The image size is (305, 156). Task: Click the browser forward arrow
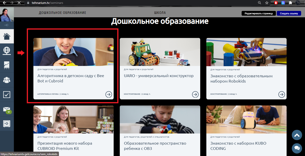pos(11,3)
